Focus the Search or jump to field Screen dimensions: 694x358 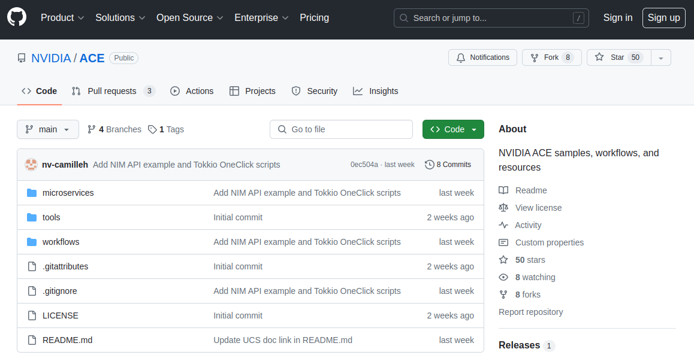(x=491, y=18)
